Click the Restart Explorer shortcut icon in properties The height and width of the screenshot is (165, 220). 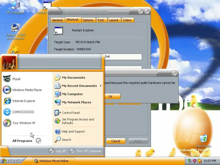59,31
